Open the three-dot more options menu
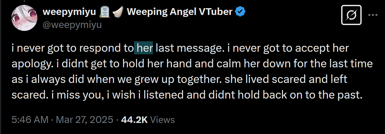 (x=372, y=15)
